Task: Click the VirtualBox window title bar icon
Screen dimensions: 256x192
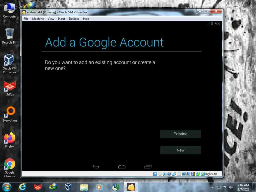Action: click(24, 12)
